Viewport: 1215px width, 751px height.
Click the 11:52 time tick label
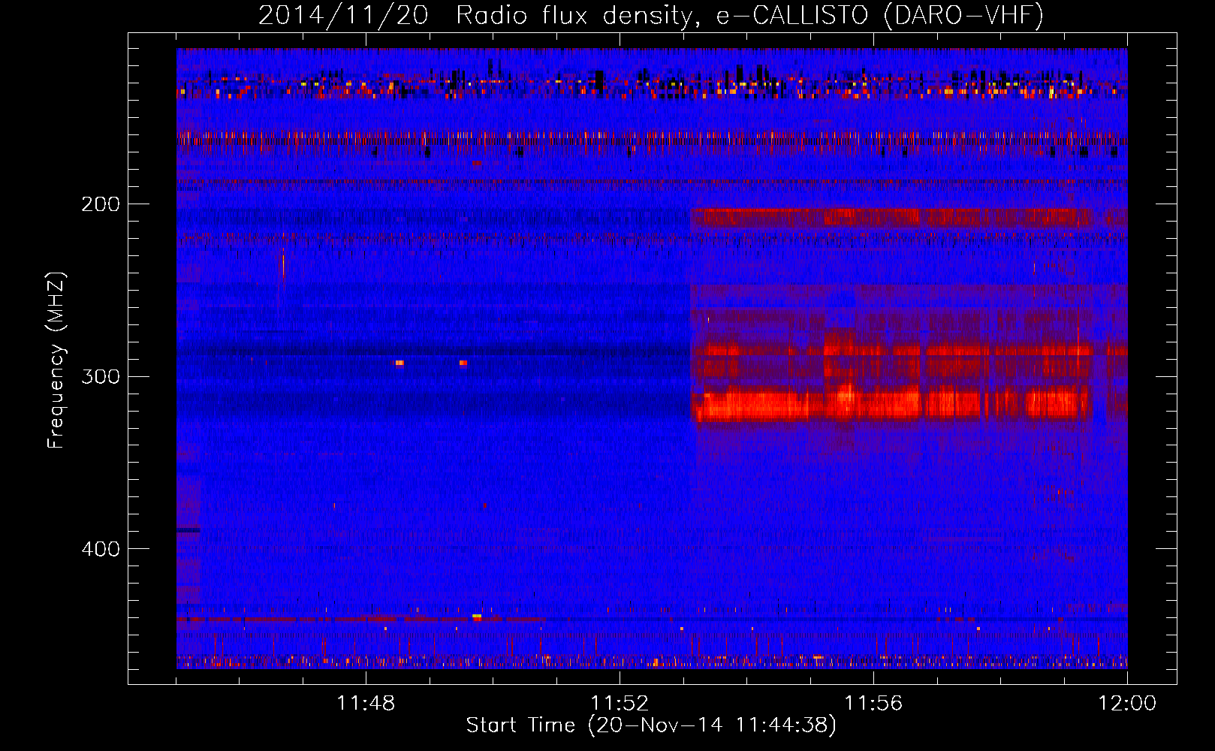pyautogui.click(x=620, y=703)
